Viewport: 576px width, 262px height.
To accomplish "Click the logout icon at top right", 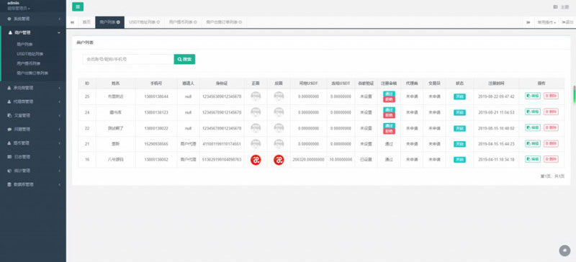I will point(567,22).
